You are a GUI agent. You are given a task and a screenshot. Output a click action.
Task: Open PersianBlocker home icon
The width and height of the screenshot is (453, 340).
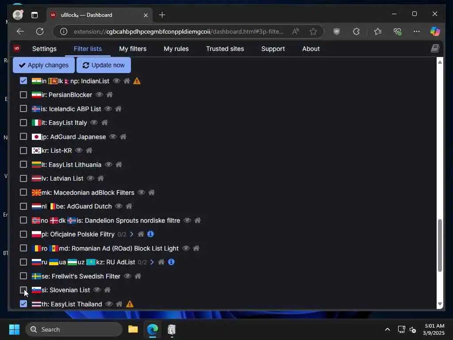[110, 95]
